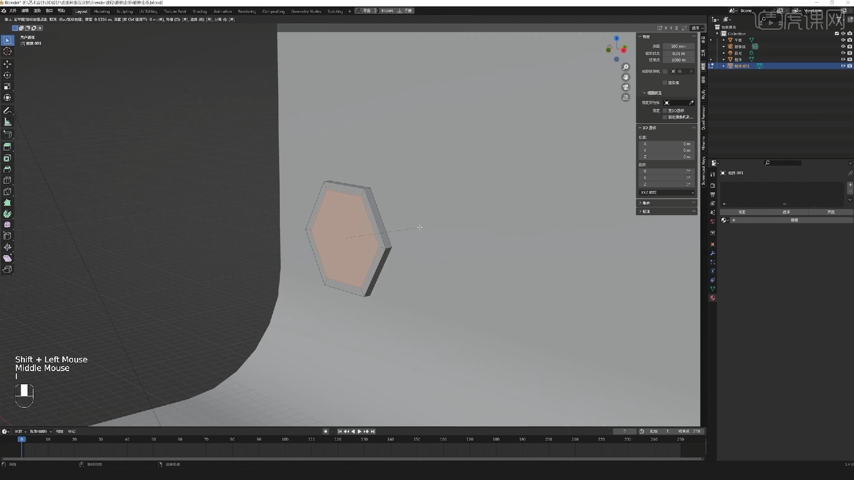Open Material properties tab icon
The width and height of the screenshot is (854, 480).
click(713, 298)
